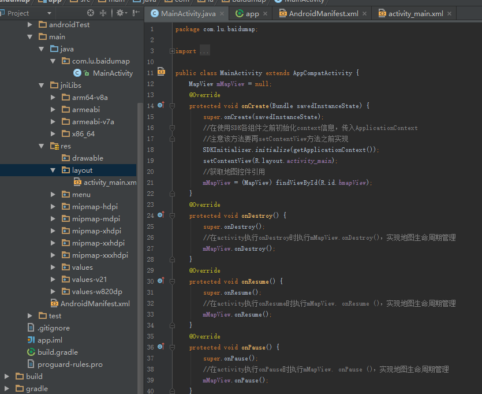Select mipmap-mdpi folder
The image size is (482, 394).
(91, 219)
